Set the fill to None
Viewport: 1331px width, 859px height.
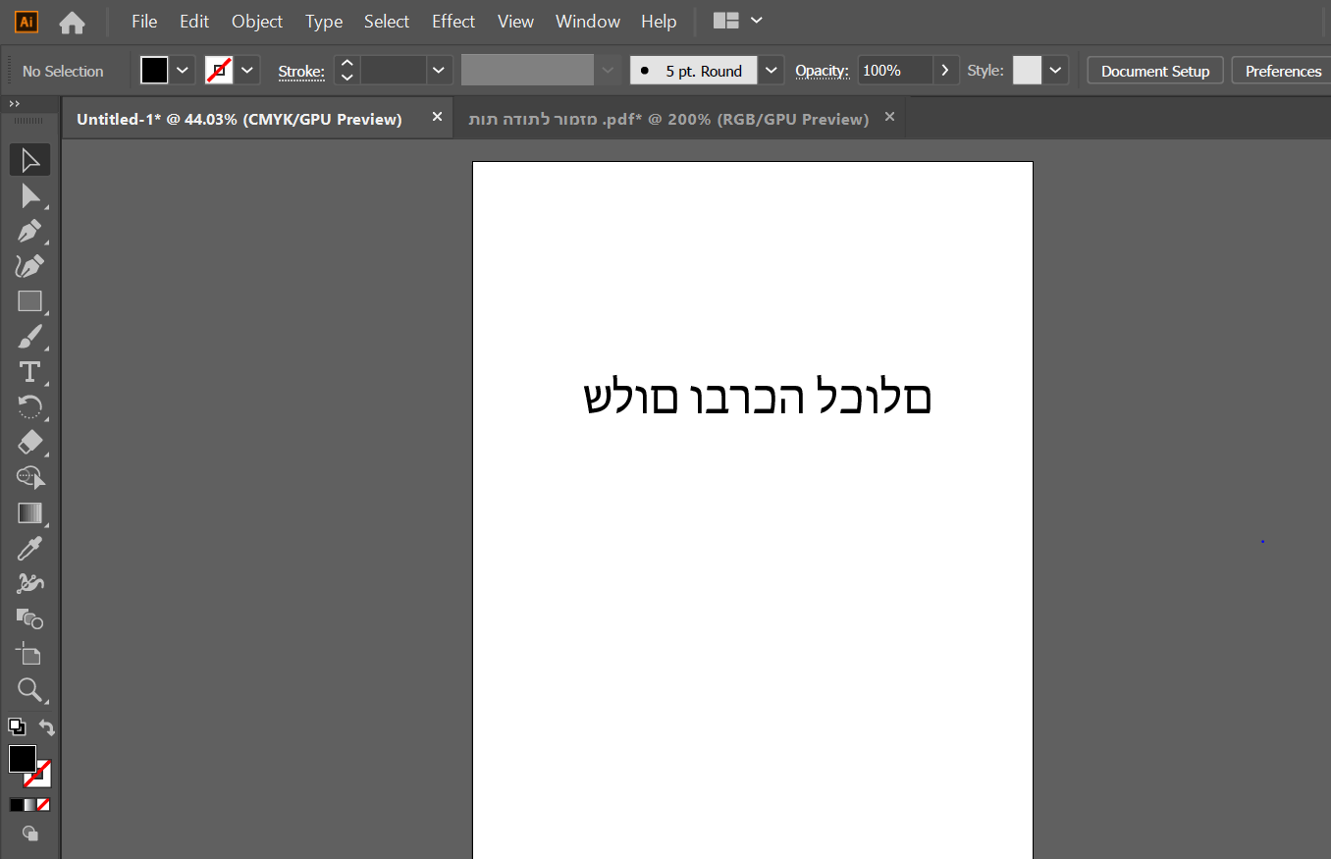40,804
